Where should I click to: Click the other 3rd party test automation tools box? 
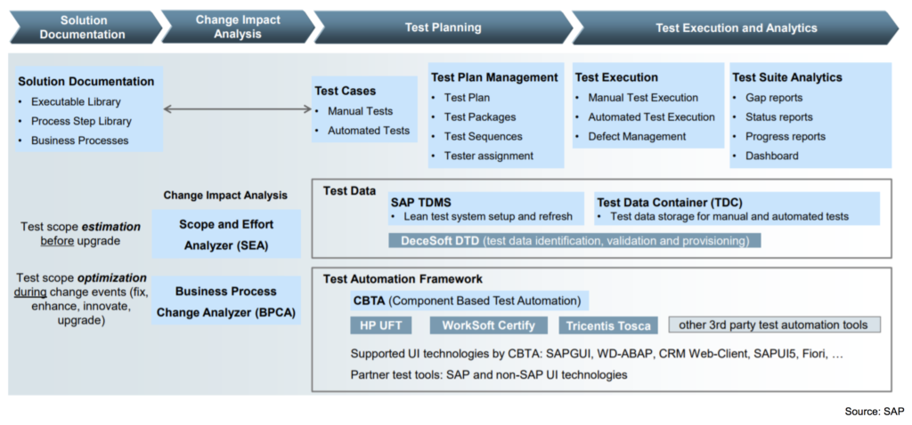[x=774, y=325]
